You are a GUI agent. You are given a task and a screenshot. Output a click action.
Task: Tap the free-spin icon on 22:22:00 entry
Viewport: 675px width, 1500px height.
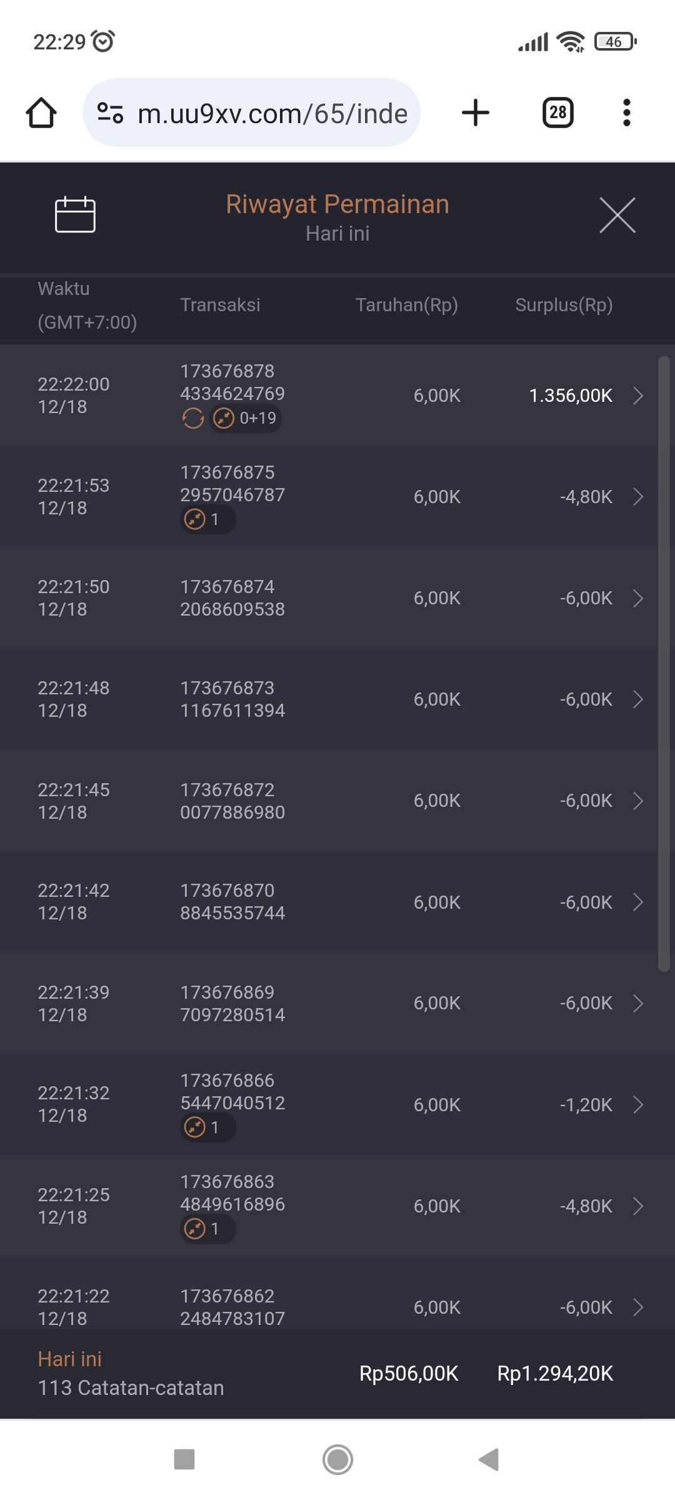tap(193, 418)
